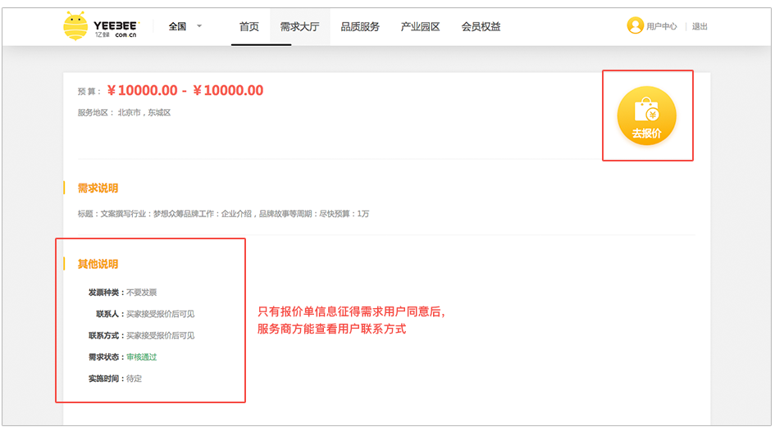
Task: Select the 需求说明 section heading
Action: [x=98, y=188]
